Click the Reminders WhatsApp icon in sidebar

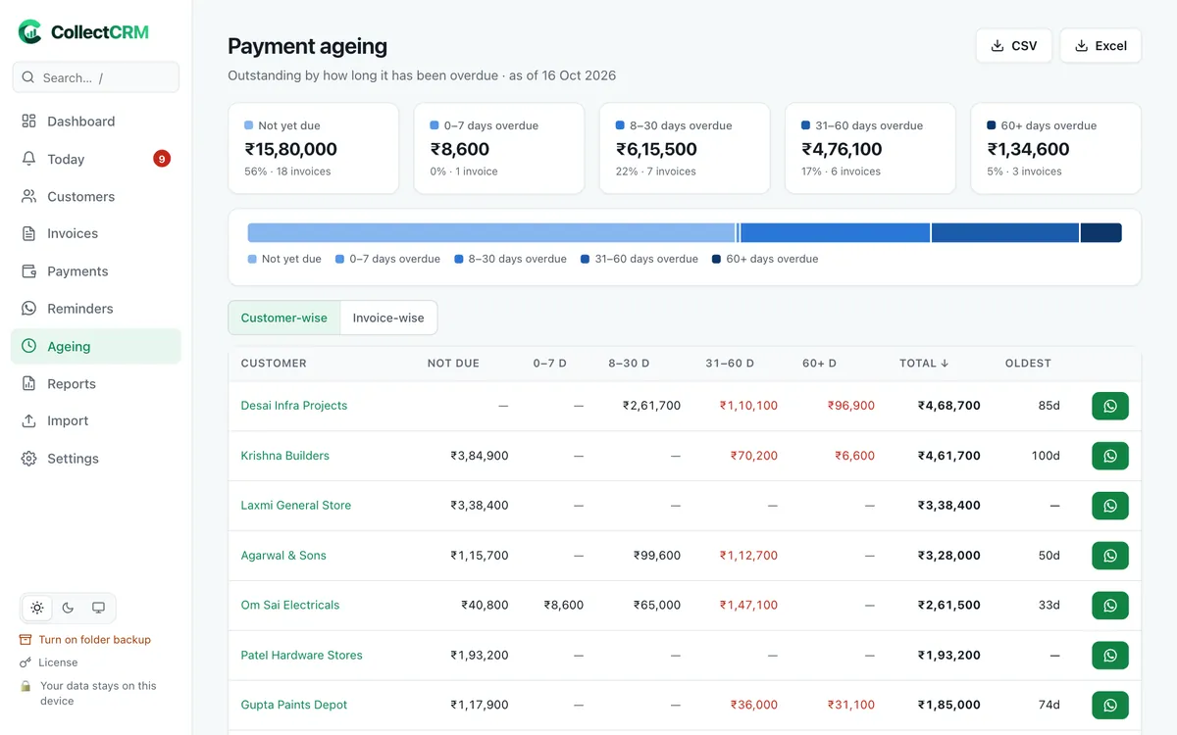[x=28, y=309]
